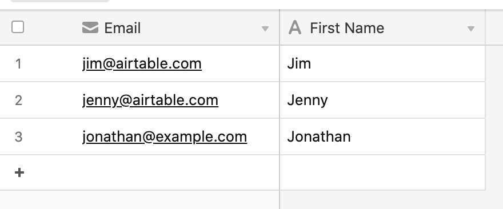The width and height of the screenshot is (503, 209).
Task: Click the text-type A icon beside First Name
Action: [295, 27]
